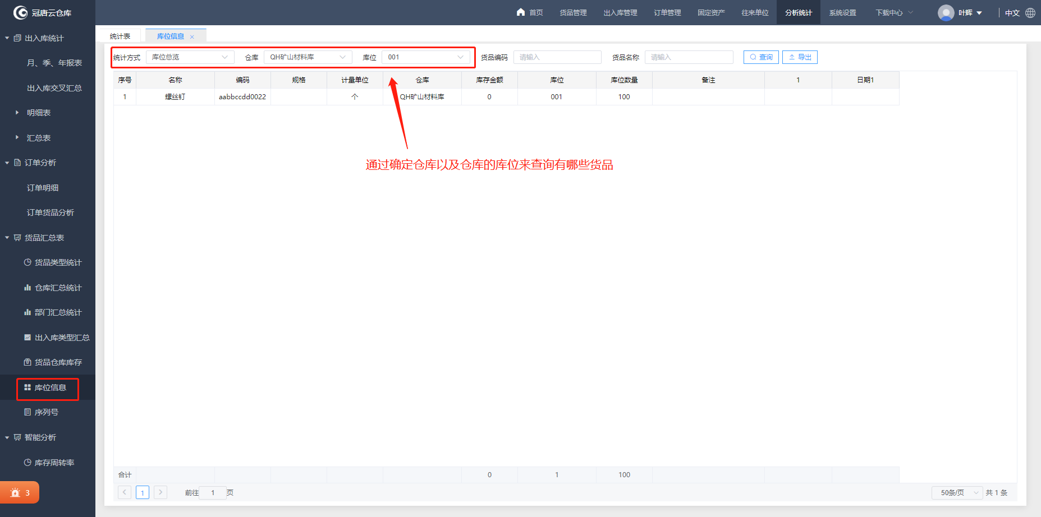This screenshot has width=1041, height=517.
Task: Close the 库位信息 tab
Action: tap(192, 37)
